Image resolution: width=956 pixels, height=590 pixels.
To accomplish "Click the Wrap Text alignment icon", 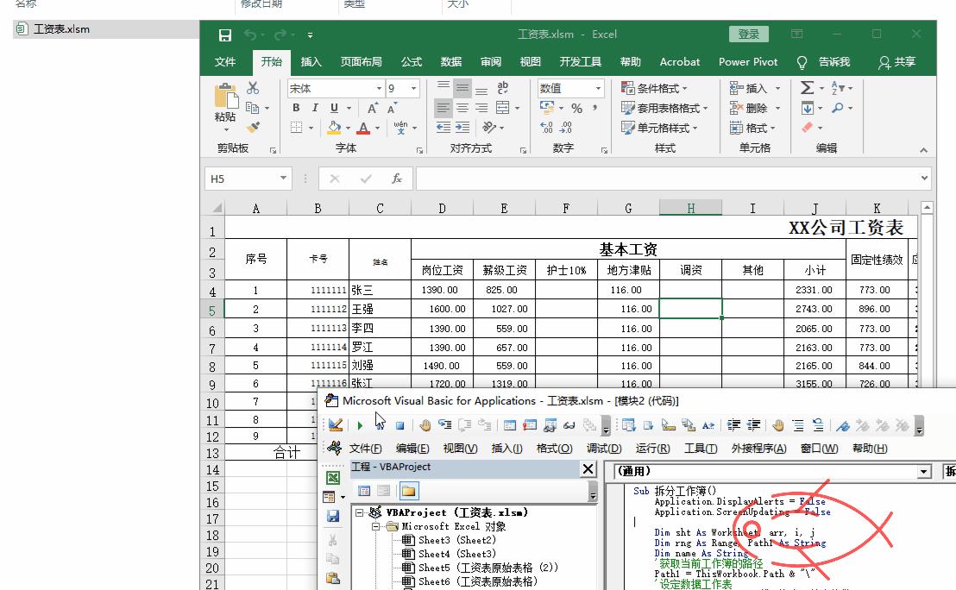I will (502, 86).
